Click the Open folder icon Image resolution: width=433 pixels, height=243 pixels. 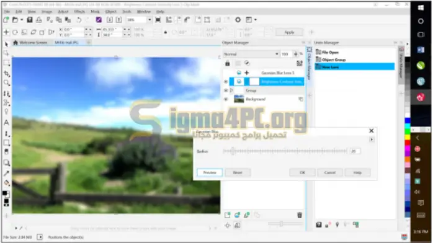click(x=15, y=20)
